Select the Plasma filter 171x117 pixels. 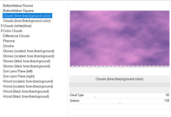click(x=9, y=41)
